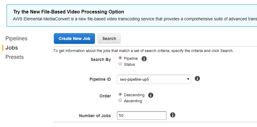The image size is (257, 127).
Task: Click the Number of Jobs label
Action: tap(95, 116)
